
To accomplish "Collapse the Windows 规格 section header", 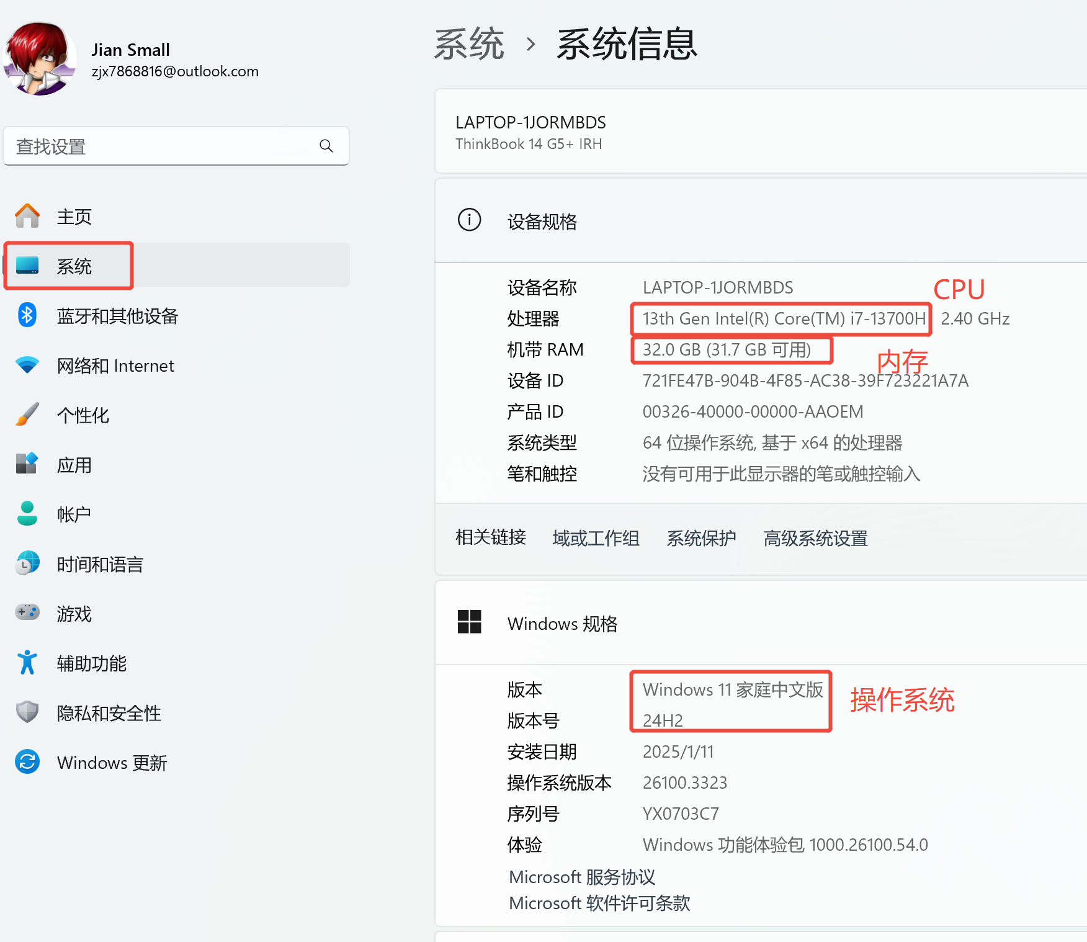I will (761, 623).
